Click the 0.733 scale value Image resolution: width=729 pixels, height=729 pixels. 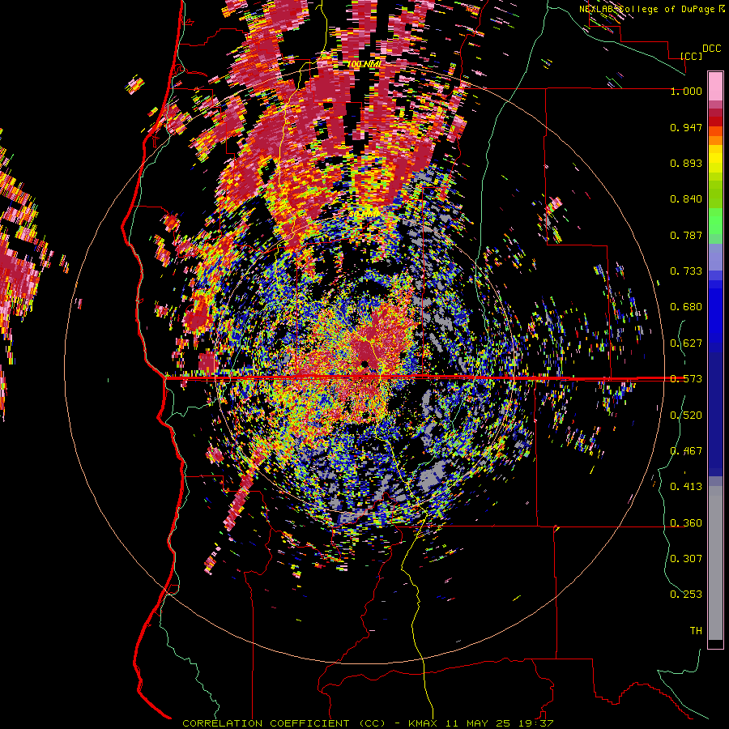686,271
